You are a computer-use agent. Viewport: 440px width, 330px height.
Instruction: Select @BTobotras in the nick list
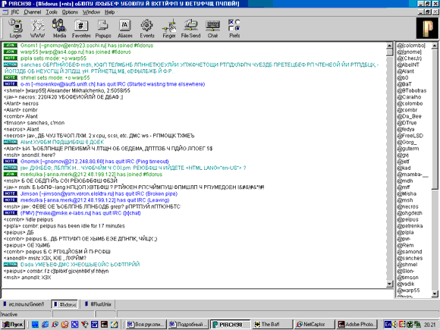[x=412, y=90]
